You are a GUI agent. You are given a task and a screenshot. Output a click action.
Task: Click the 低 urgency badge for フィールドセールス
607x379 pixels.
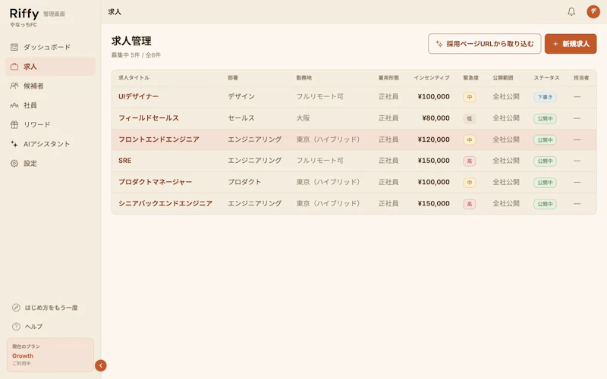469,118
